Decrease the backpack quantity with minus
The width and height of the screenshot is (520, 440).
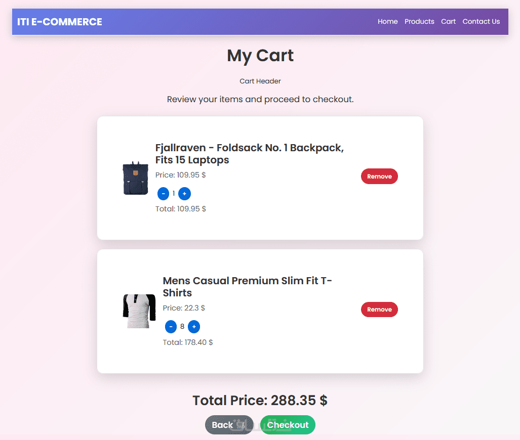click(164, 193)
